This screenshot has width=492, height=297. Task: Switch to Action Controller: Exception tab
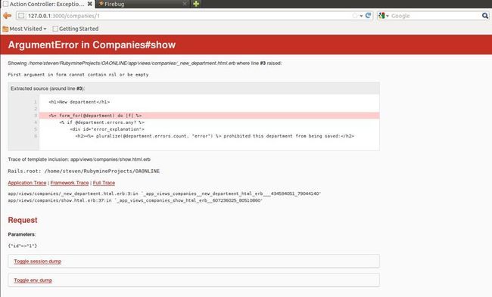click(x=47, y=4)
